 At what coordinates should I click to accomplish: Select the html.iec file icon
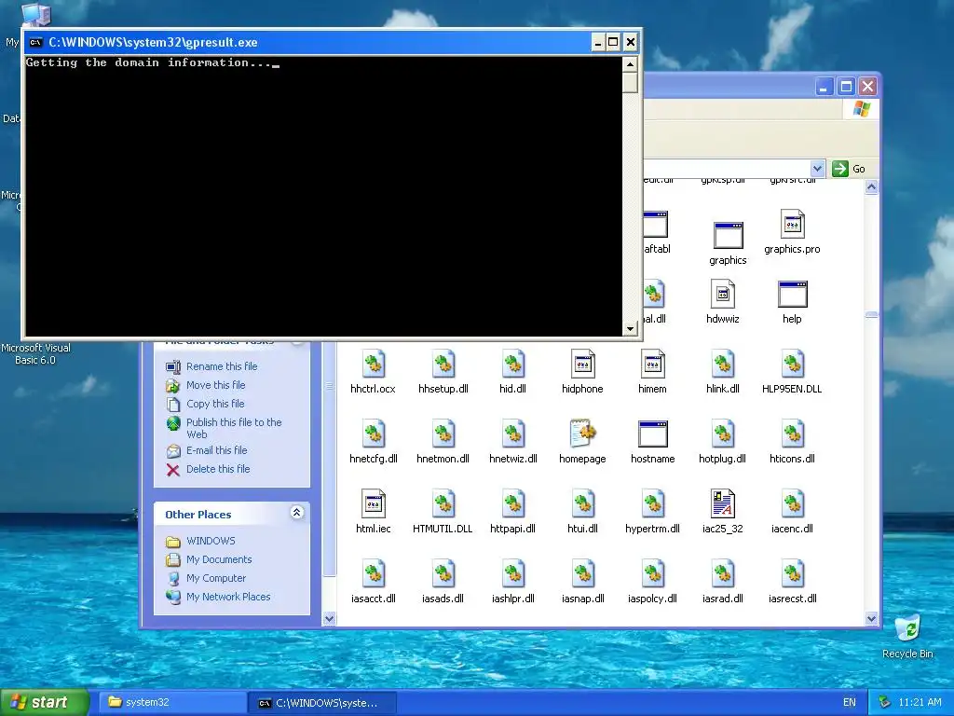click(x=373, y=504)
